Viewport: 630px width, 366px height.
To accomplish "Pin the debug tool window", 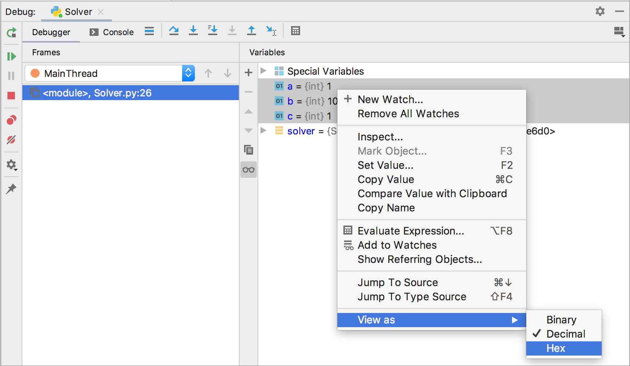I will click(x=12, y=188).
